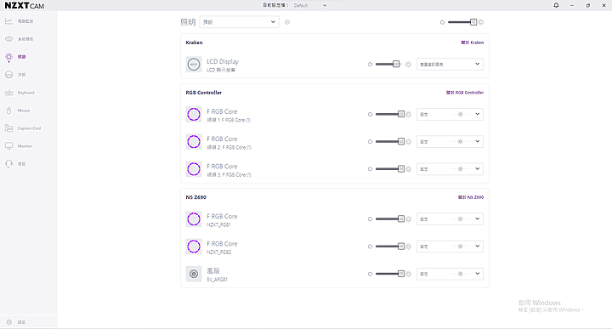The height and width of the screenshot is (329, 612).
Task: Click the 'NZXT_RGB2' sublabel text
Action: point(219,252)
